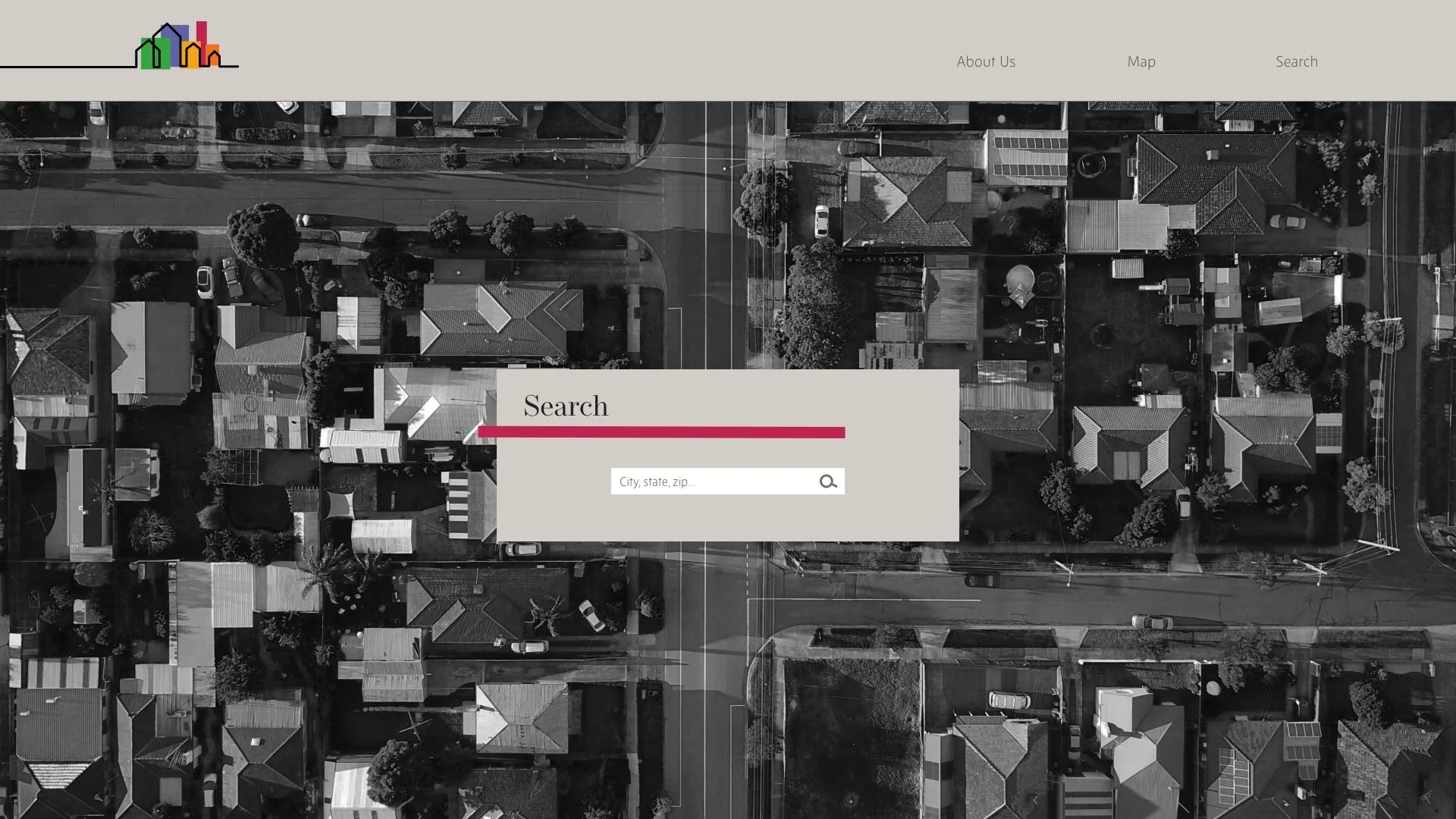
Task: Select the Search nav item on the right
Action: pos(1297,61)
